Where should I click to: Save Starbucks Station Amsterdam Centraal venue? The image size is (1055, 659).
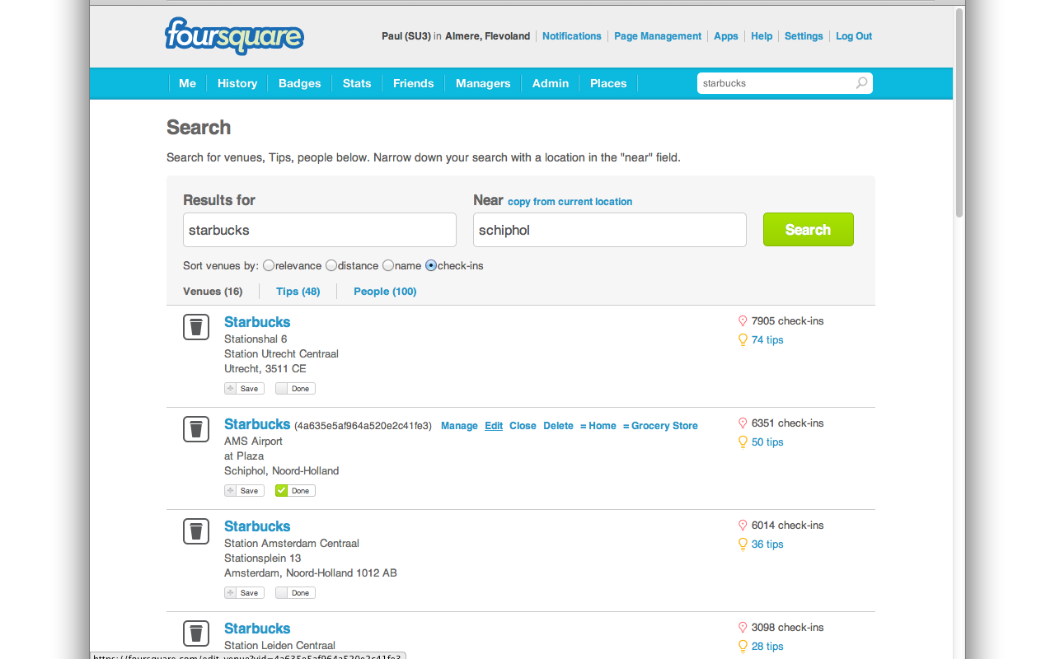(x=244, y=593)
